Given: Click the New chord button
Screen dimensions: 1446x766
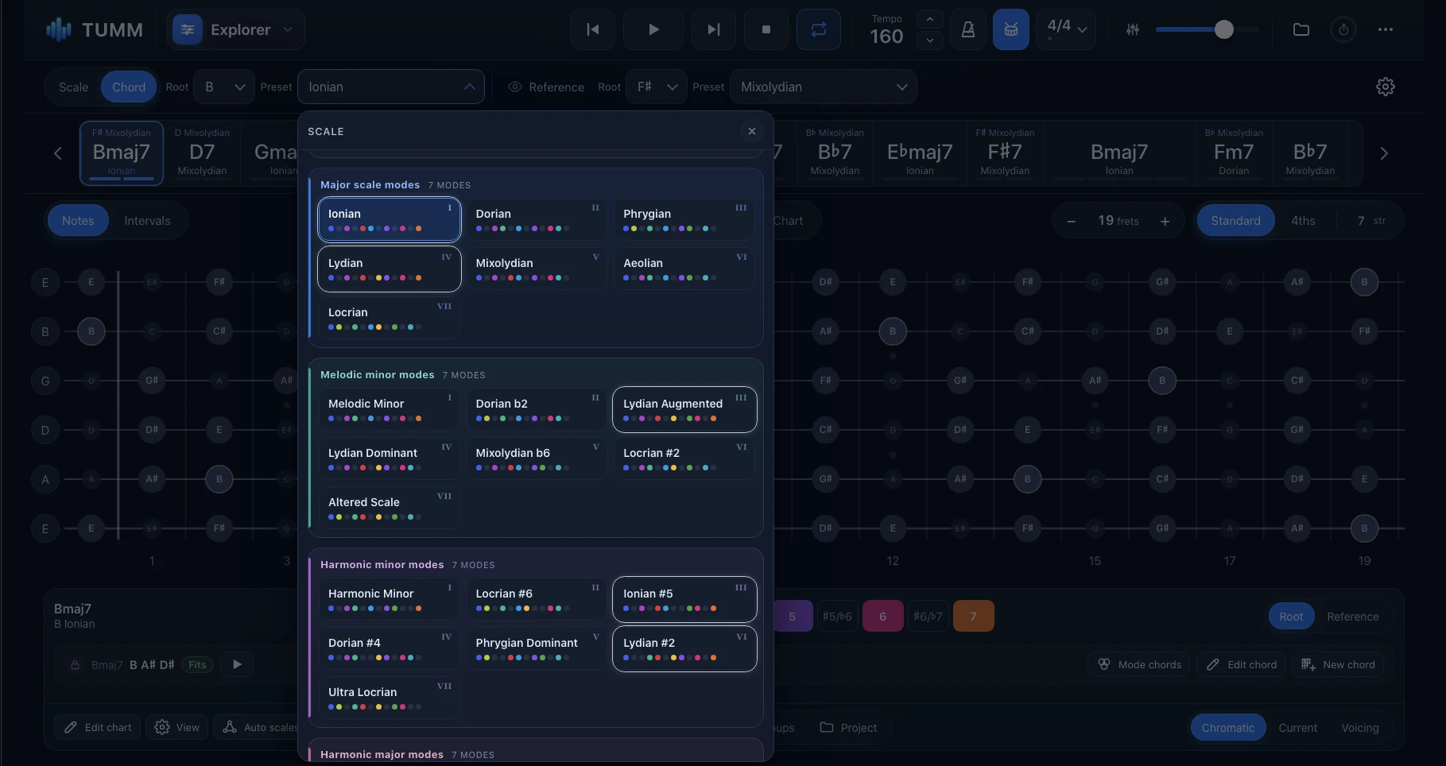Looking at the screenshot, I should (x=1338, y=664).
